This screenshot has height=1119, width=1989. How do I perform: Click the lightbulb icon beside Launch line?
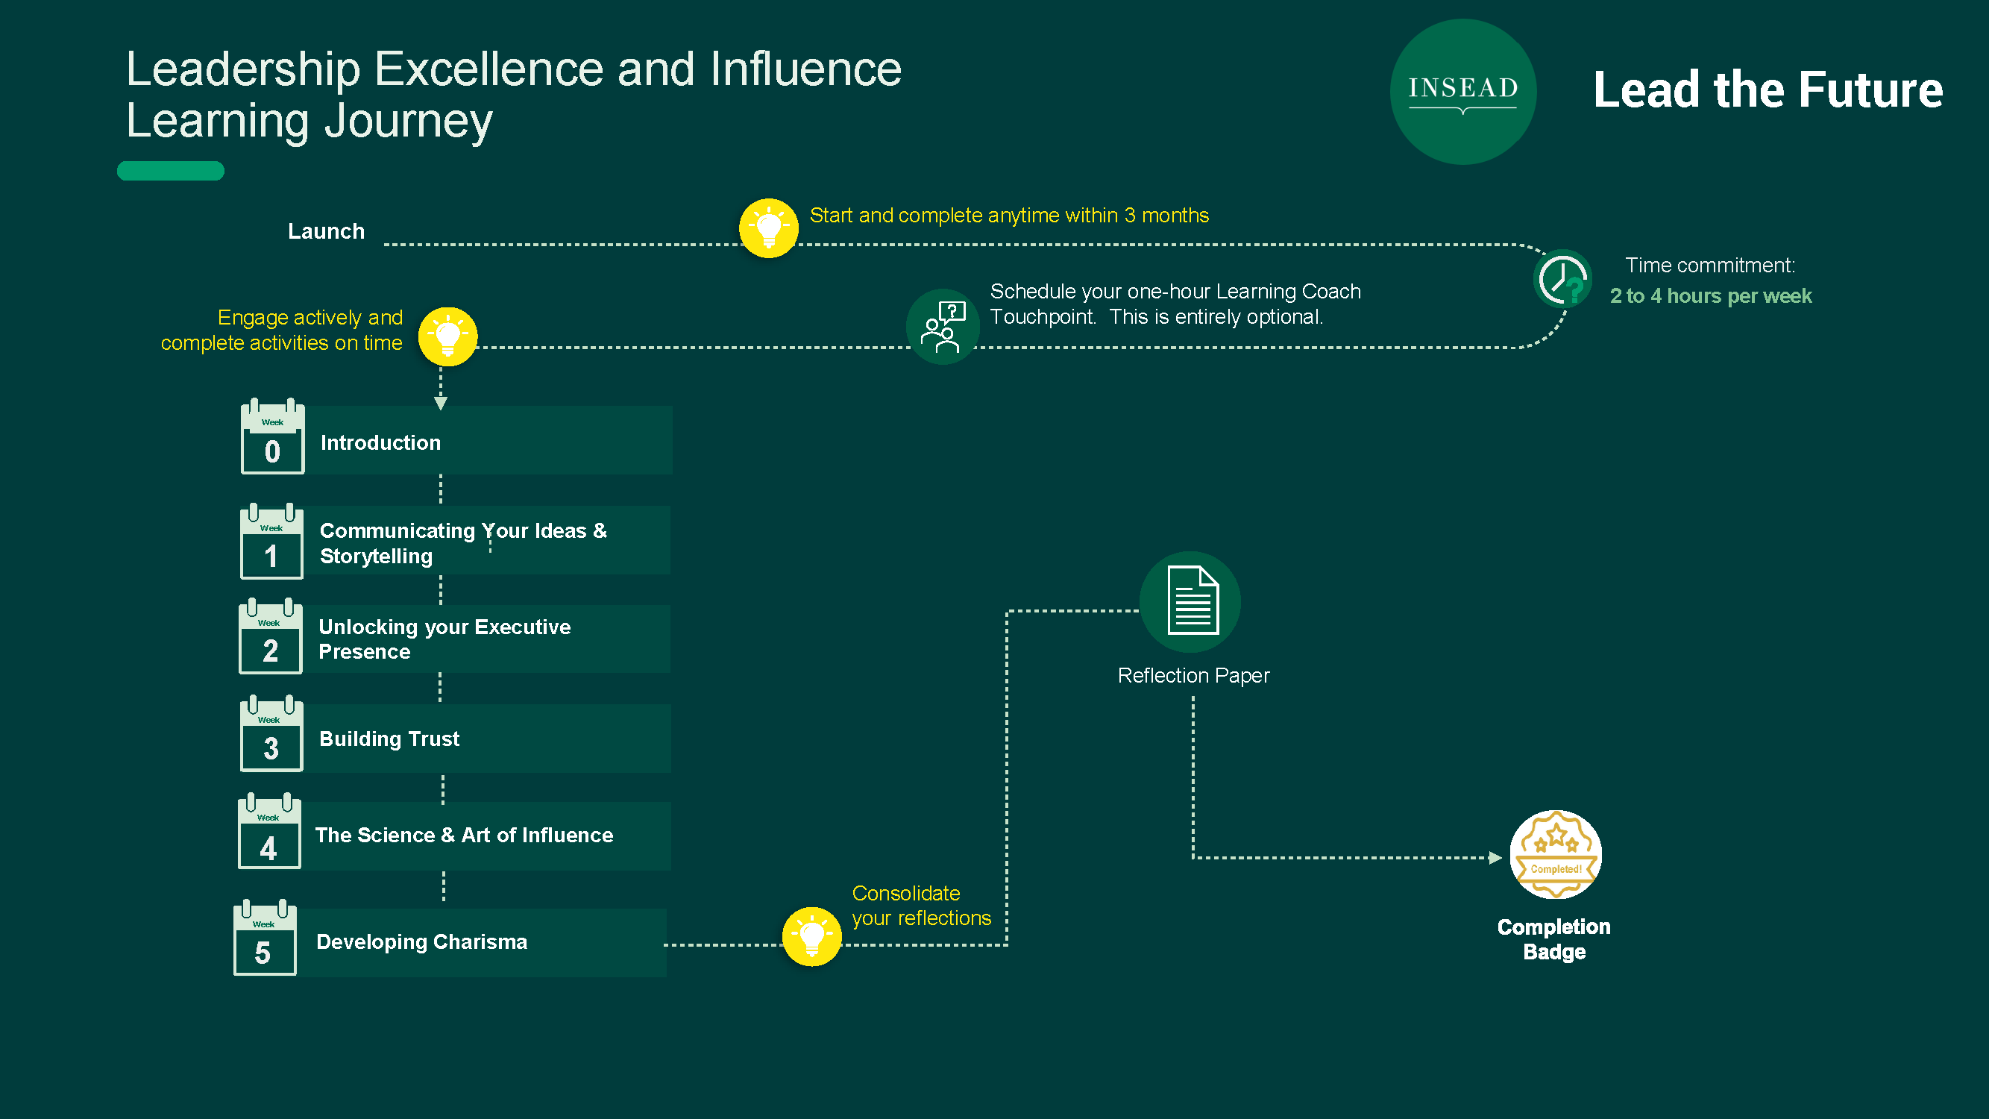click(768, 228)
